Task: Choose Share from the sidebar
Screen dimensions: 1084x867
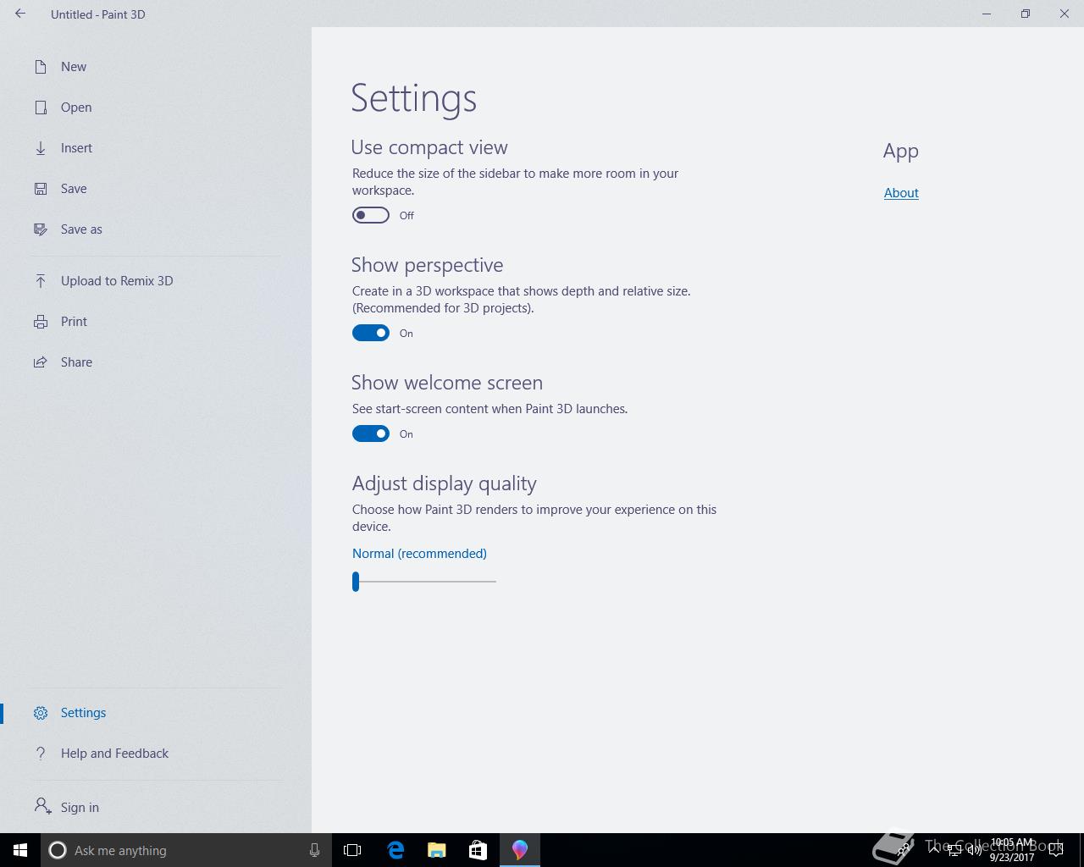Action: (x=76, y=362)
